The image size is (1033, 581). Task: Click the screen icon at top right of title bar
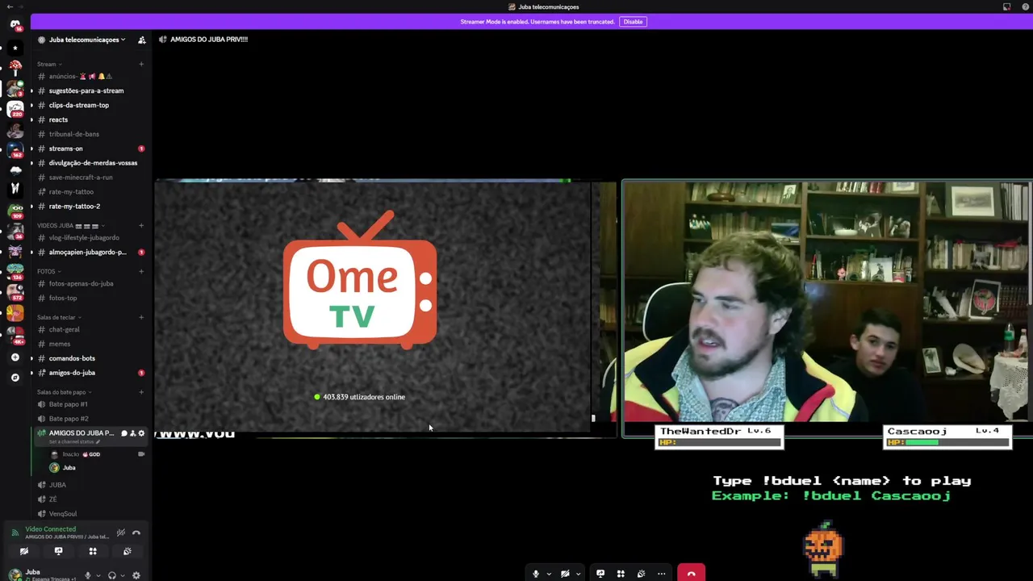(1006, 6)
